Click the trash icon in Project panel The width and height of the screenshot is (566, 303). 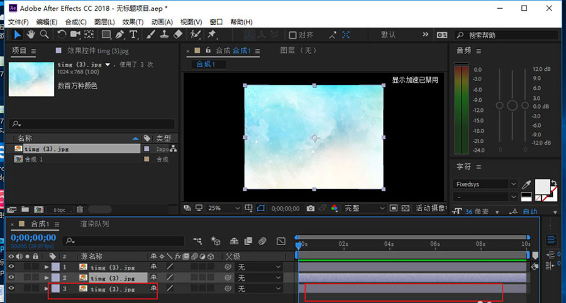tap(80, 209)
